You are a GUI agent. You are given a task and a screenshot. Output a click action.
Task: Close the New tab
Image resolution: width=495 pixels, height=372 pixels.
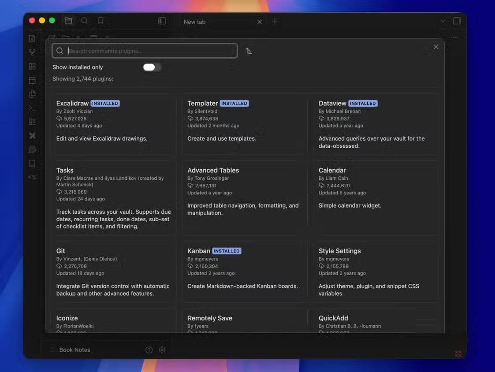pos(260,22)
